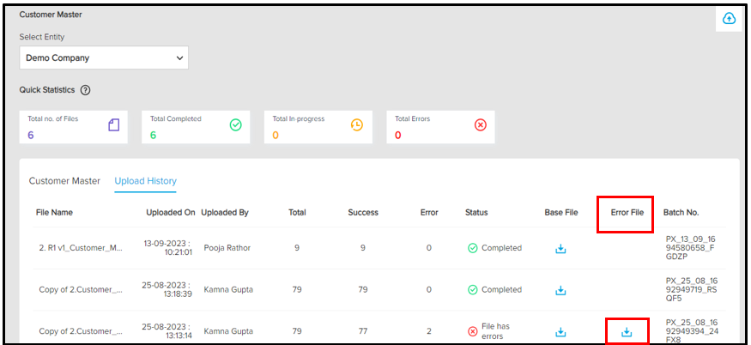Viewport: 751px width, 345px height.
Task: Click the Total Completed checkmark icon
Action: coord(236,125)
